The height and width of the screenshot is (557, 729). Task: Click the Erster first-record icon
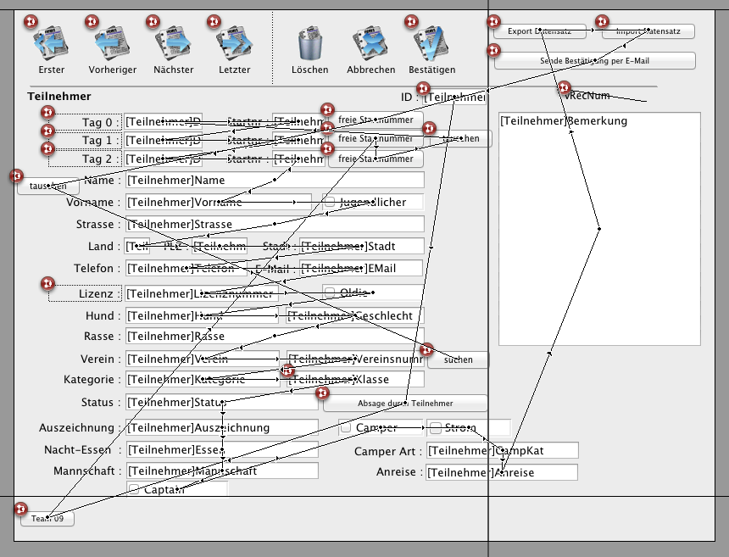point(51,44)
